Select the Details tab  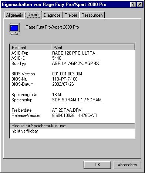coord(33,14)
